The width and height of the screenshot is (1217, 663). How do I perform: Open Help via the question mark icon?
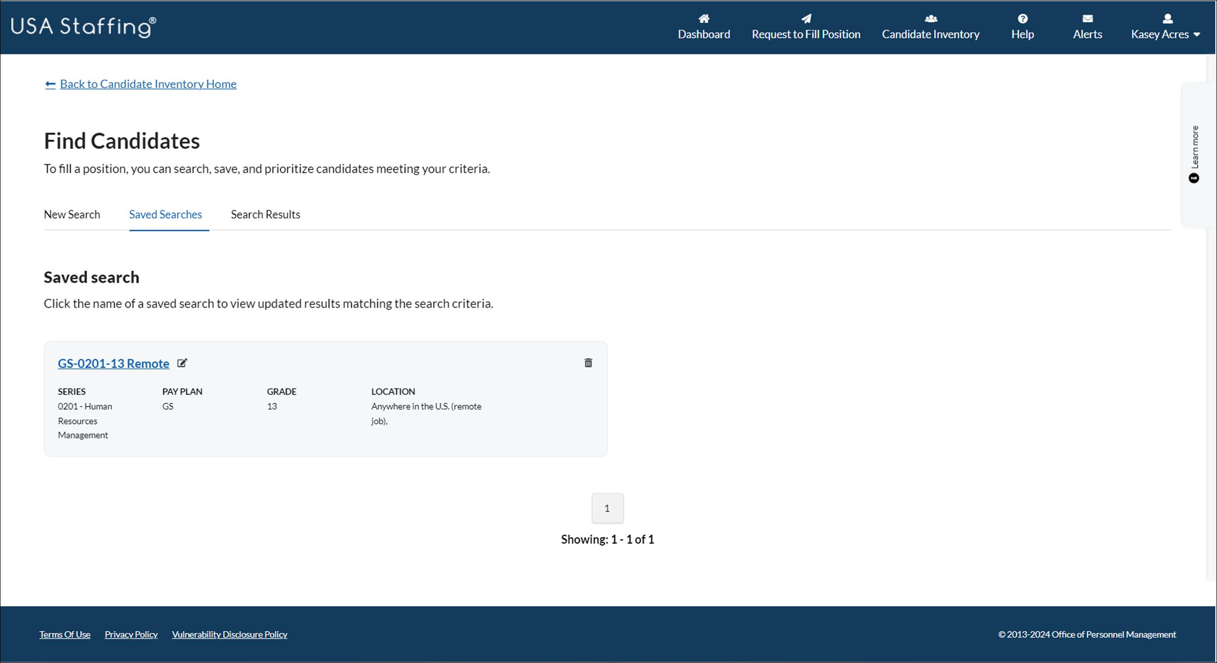1022,18
